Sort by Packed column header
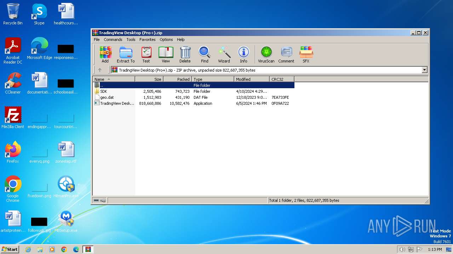 177,79
